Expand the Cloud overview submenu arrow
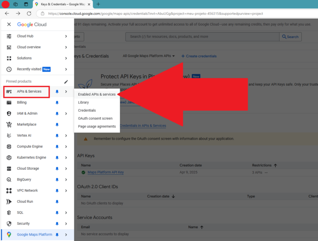The image size is (318, 241). point(66,47)
